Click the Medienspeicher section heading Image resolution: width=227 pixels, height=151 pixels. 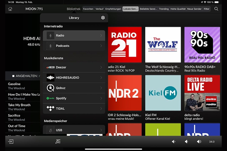(55, 121)
